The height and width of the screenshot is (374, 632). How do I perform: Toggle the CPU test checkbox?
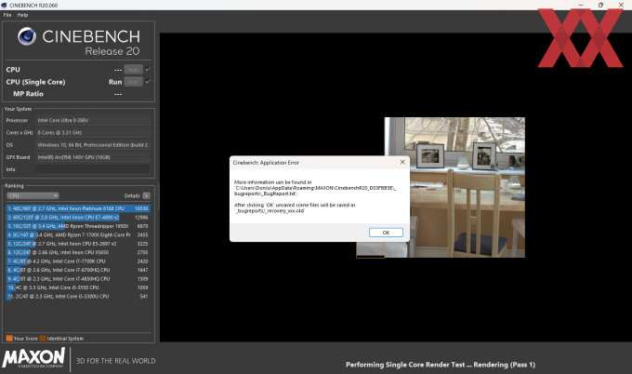[x=148, y=70]
